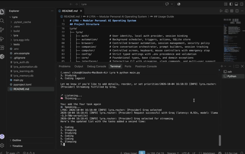
Task: Open the Accounts avatar icon
Action: click(2, 136)
